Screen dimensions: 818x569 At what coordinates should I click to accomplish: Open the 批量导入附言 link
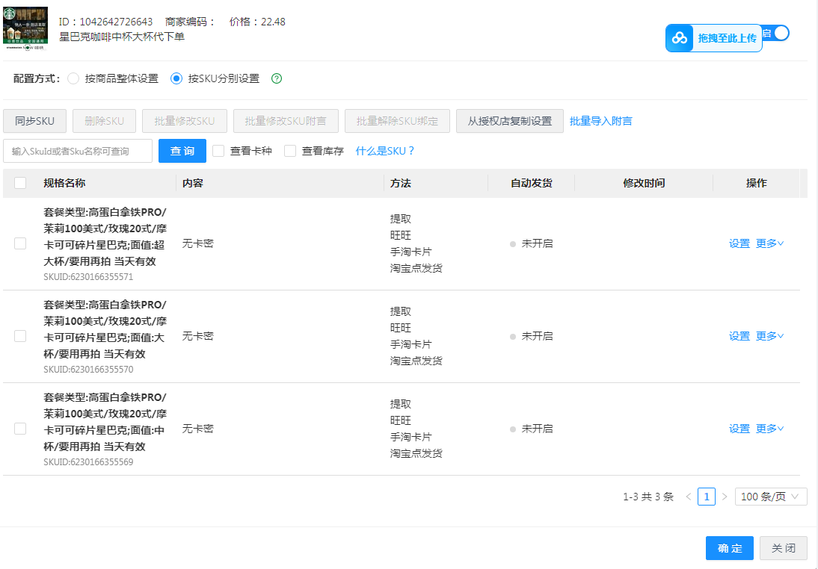pos(600,121)
